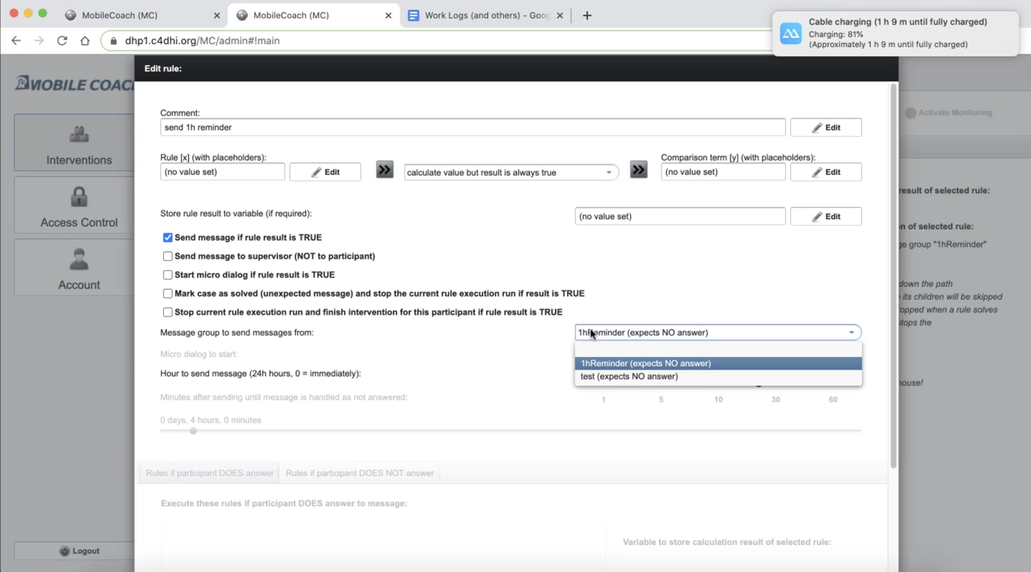The image size is (1031, 572).
Task: Switch to Rules if participant DOES NOT answer tab
Action: [x=360, y=473]
